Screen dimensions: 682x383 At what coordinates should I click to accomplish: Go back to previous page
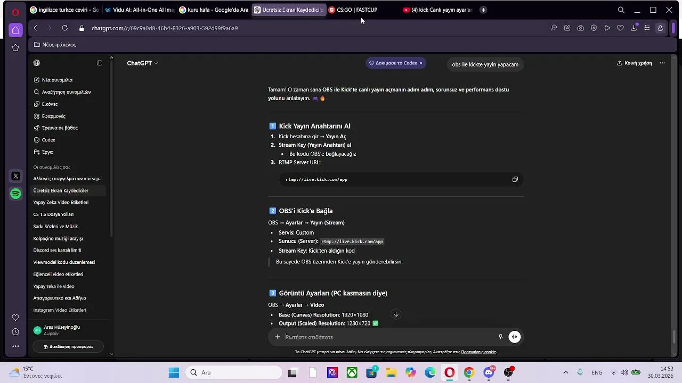(x=35, y=28)
